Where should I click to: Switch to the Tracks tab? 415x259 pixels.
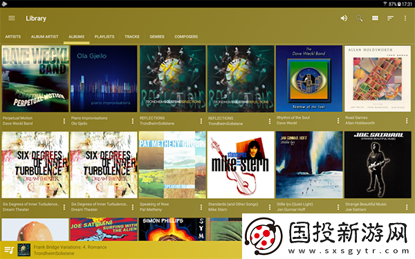132,37
